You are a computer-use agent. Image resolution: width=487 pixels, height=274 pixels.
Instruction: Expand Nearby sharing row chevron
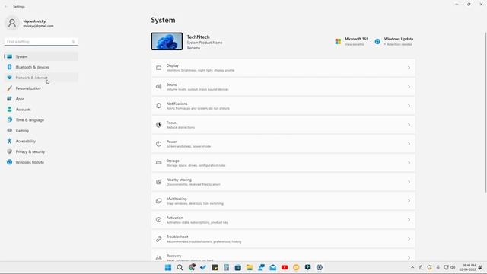[409, 182]
